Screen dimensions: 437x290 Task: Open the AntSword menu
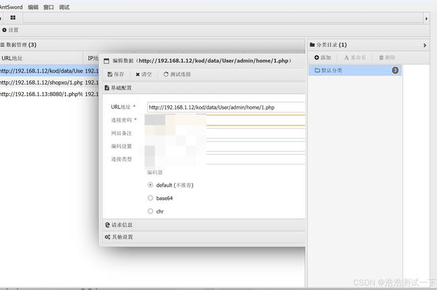(11, 7)
